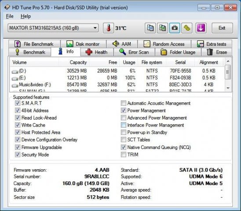Click the File system column header
Screen dimensions: 241x211
coord(152,62)
